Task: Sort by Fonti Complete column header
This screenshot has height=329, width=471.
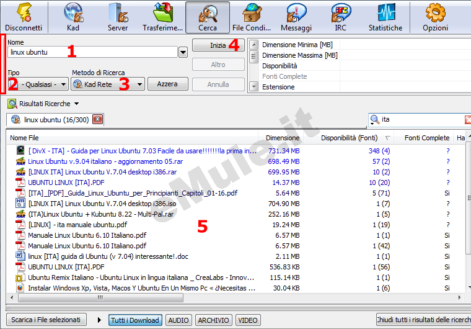Action: pyautogui.click(x=425, y=138)
